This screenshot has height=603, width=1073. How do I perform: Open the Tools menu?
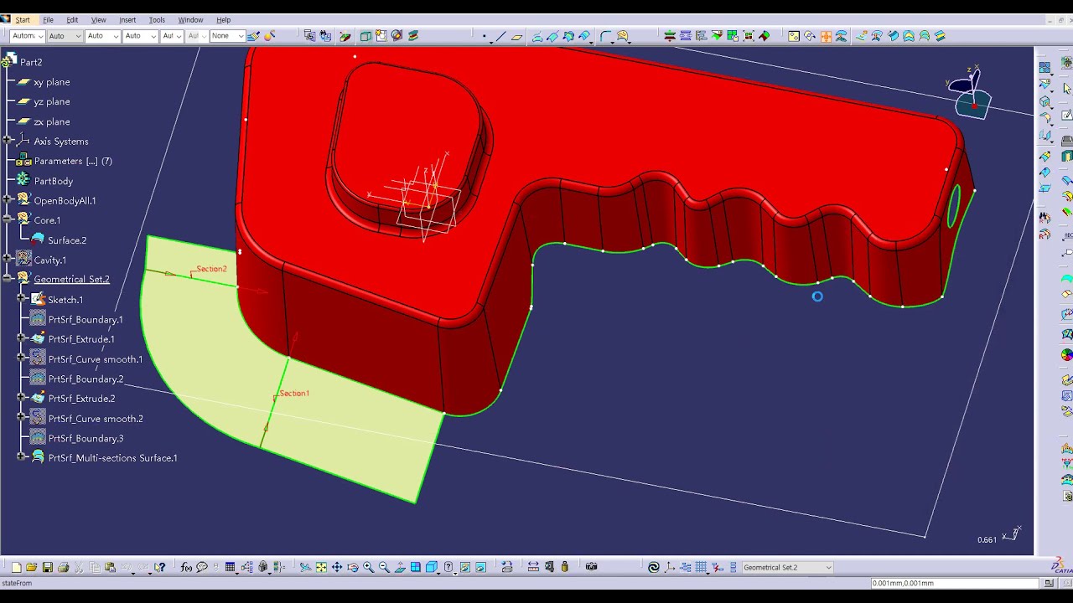pos(157,19)
